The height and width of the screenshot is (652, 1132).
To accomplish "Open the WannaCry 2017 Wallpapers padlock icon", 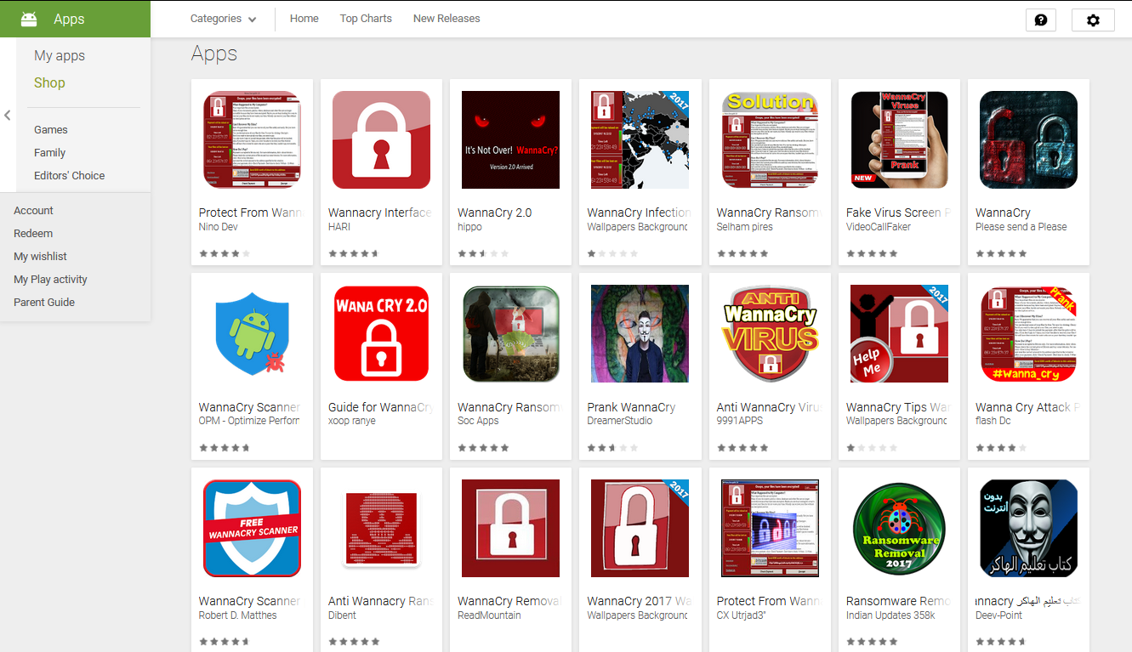I will [640, 528].
